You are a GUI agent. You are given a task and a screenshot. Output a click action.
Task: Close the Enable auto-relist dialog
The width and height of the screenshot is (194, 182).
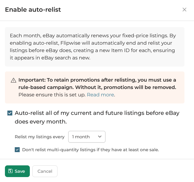(184, 10)
